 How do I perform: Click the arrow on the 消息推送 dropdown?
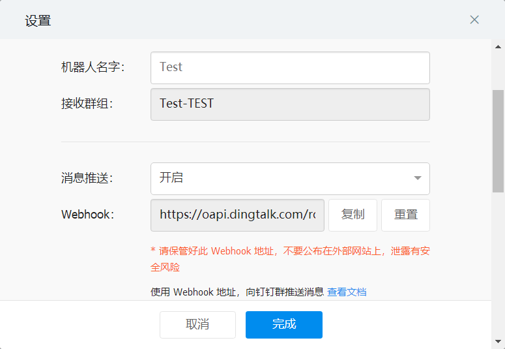click(418, 178)
